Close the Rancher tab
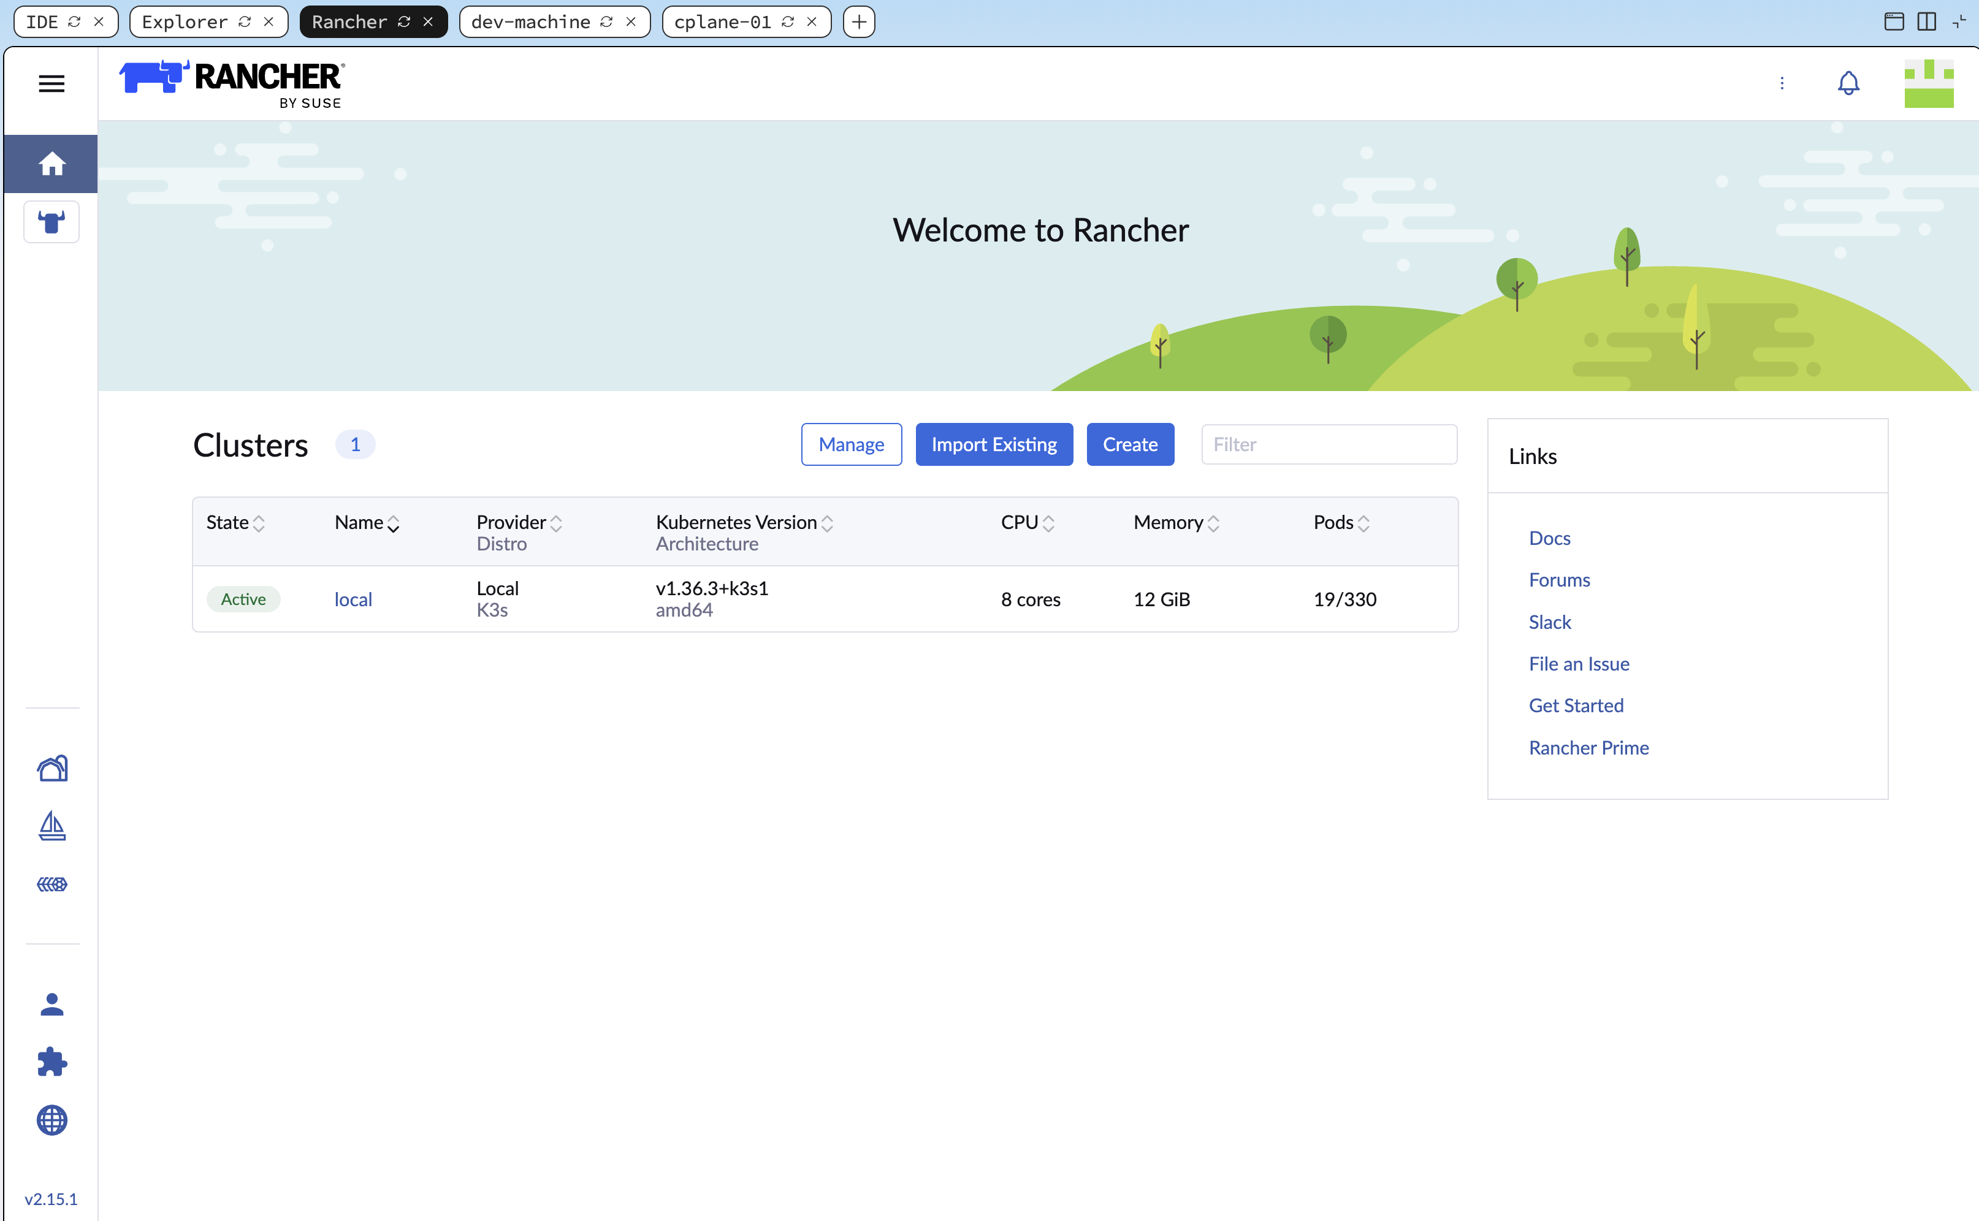This screenshot has width=1979, height=1221. [x=428, y=22]
